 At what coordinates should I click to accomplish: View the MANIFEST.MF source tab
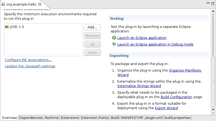(132, 118)
